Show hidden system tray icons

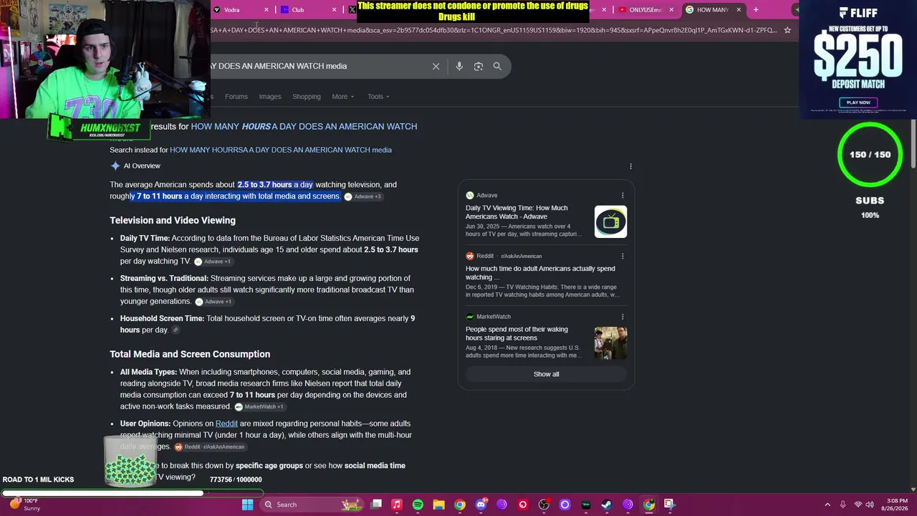point(827,505)
